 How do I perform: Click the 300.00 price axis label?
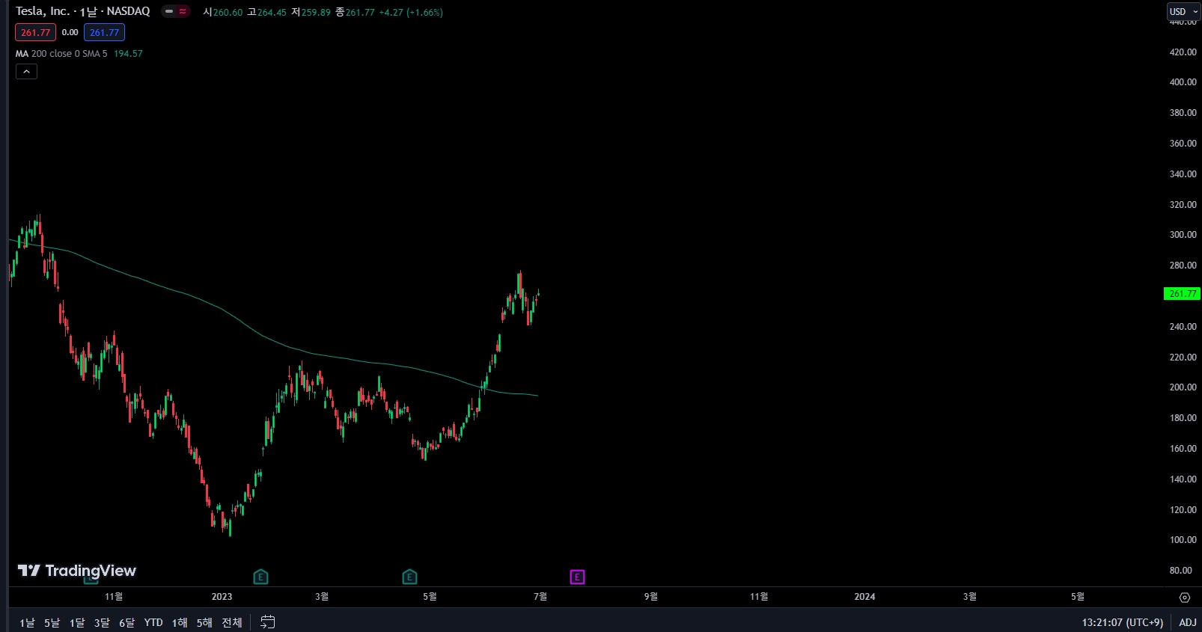1183,235
